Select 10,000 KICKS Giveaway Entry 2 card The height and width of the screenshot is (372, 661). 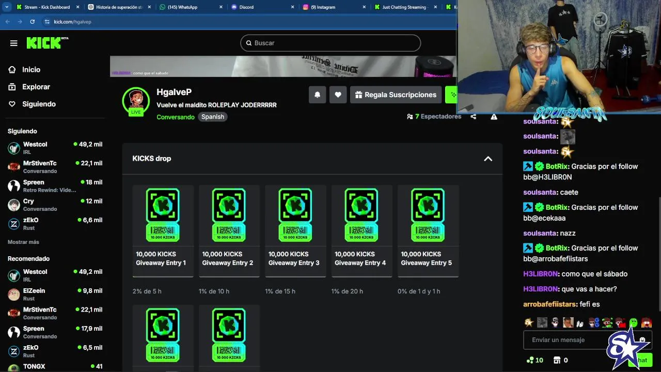229,231
